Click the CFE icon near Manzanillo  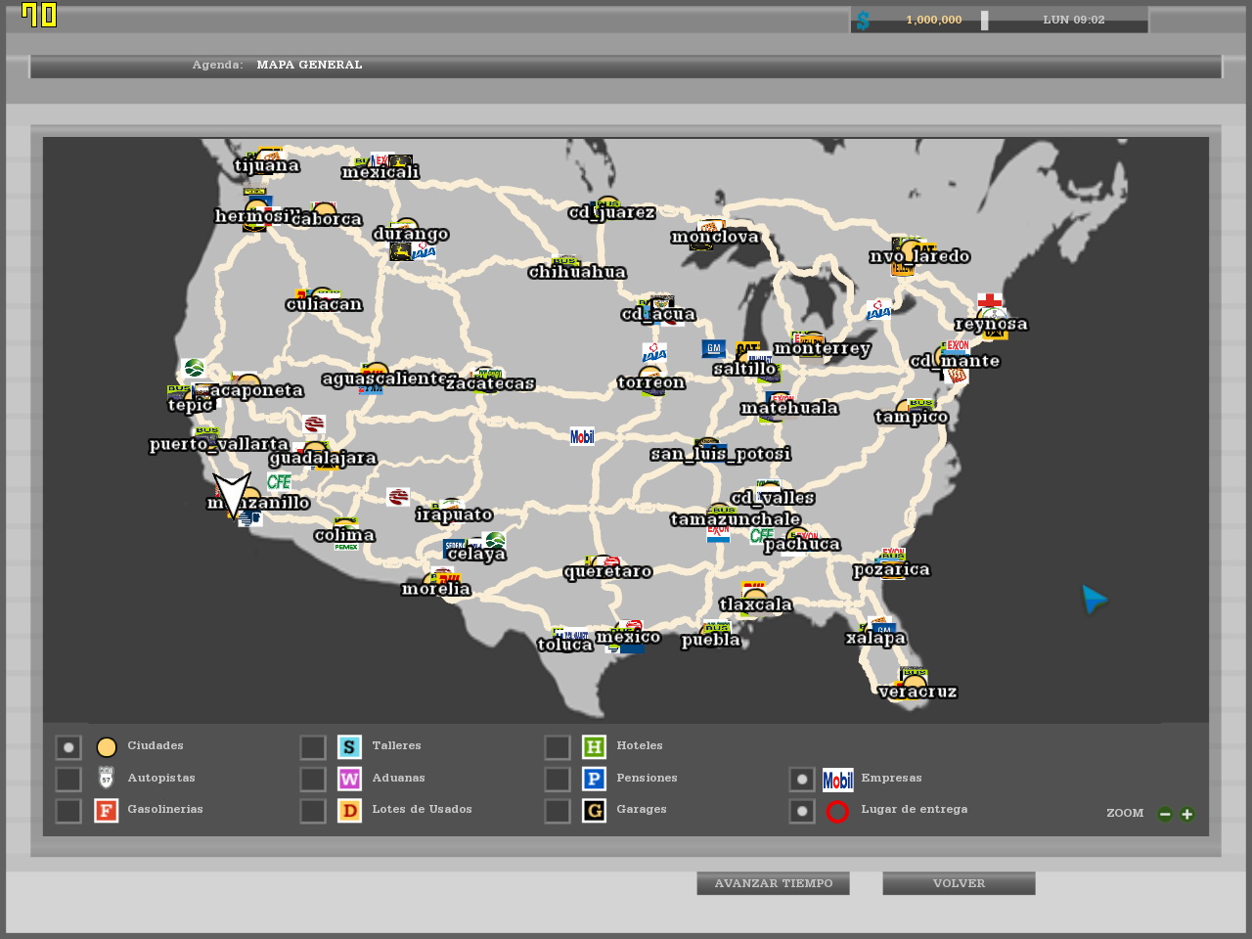(279, 481)
